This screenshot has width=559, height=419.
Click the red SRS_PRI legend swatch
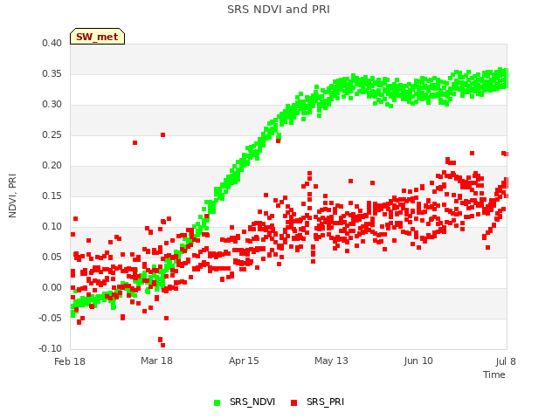293,402
